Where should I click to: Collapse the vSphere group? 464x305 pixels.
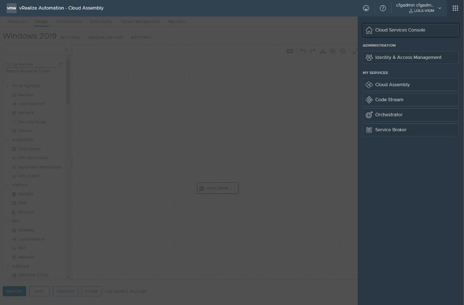coord(8,185)
